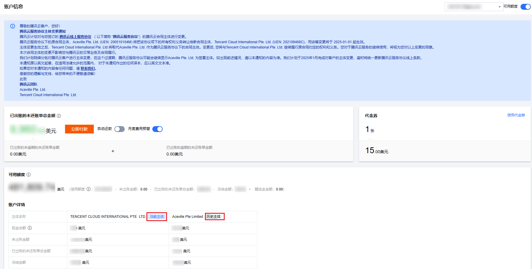The width and height of the screenshot is (532, 269).
Task: Click the 0.00美元 value under 逾期的未还账单金额
Action: (175, 154)
